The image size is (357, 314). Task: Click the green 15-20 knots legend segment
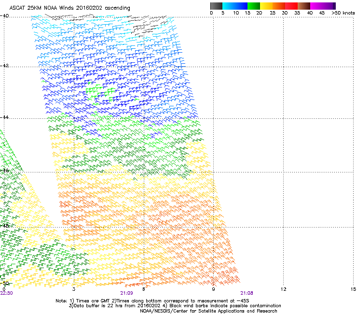pos(254,6)
